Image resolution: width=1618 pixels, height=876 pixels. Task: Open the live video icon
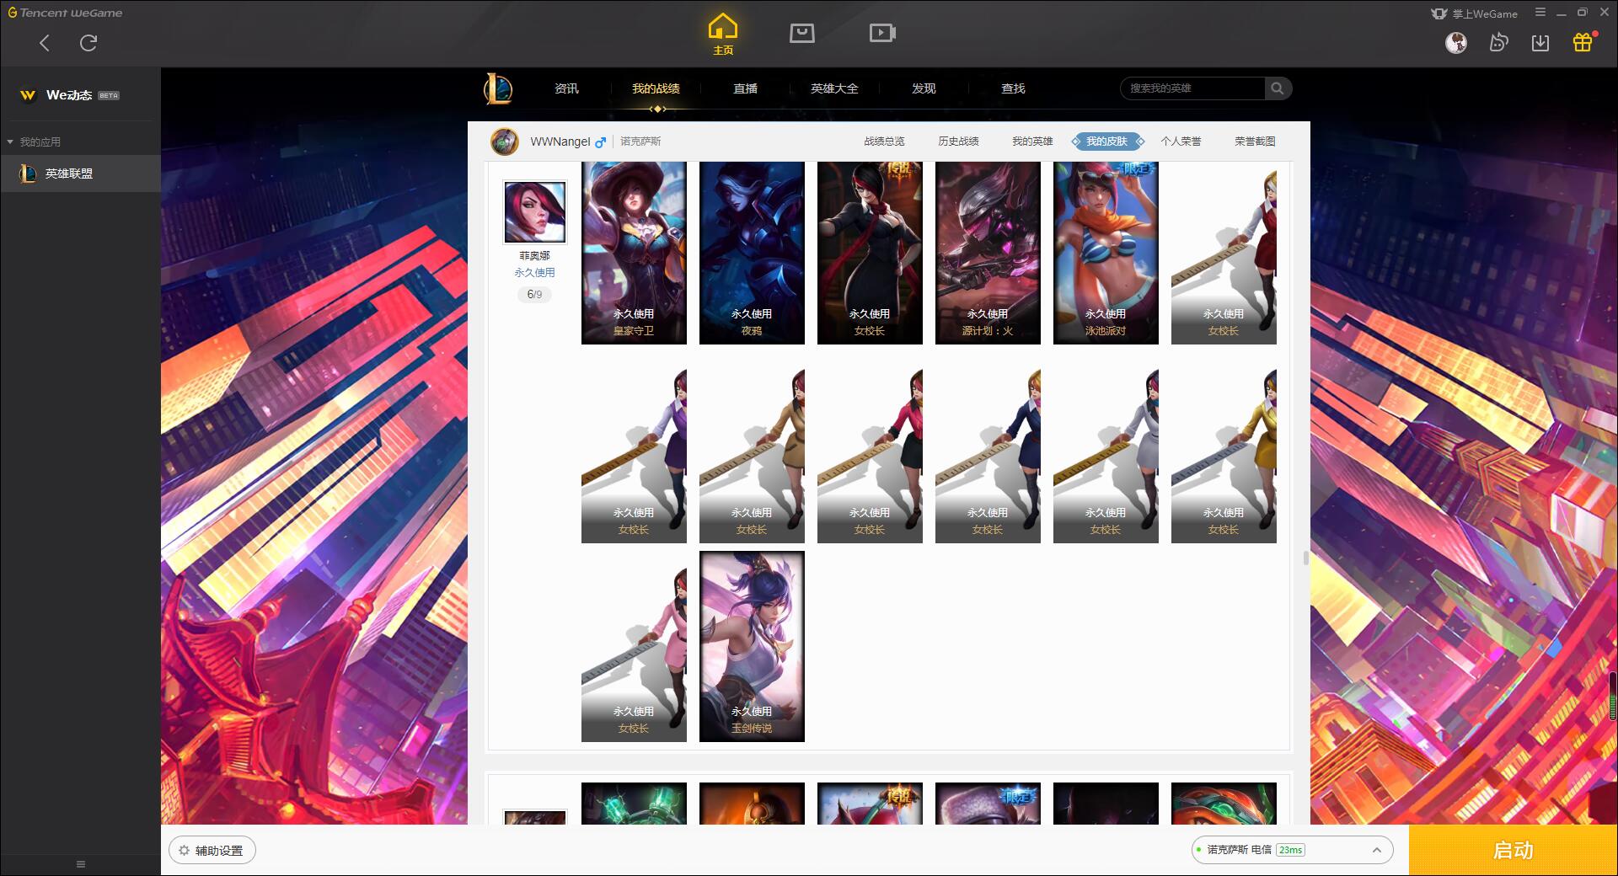tap(882, 33)
